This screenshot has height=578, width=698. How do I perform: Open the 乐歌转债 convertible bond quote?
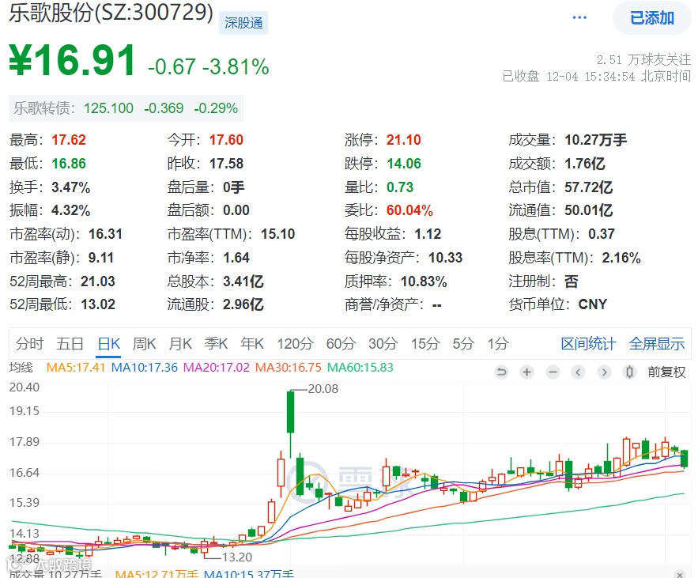(x=126, y=108)
